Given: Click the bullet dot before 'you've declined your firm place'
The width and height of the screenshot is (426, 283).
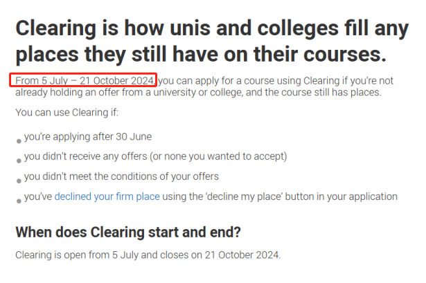Looking at the screenshot, I should (19, 201).
